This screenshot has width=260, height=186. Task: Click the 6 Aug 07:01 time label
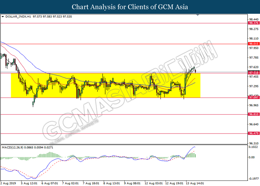tap(50, 183)
